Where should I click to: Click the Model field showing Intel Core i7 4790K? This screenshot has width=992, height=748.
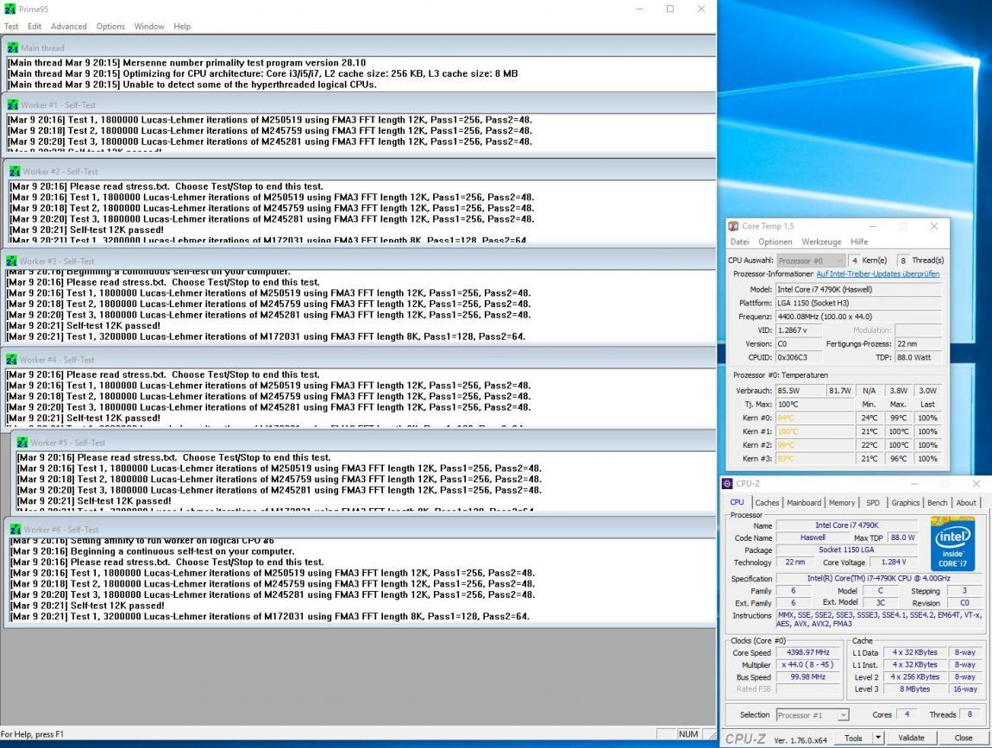[858, 289]
